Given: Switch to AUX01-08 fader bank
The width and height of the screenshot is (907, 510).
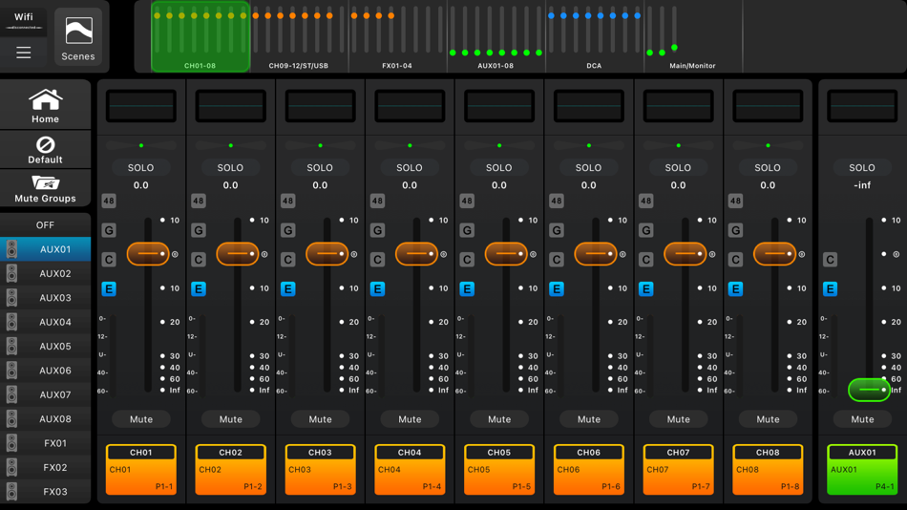Looking at the screenshot, I should point(496,36).
